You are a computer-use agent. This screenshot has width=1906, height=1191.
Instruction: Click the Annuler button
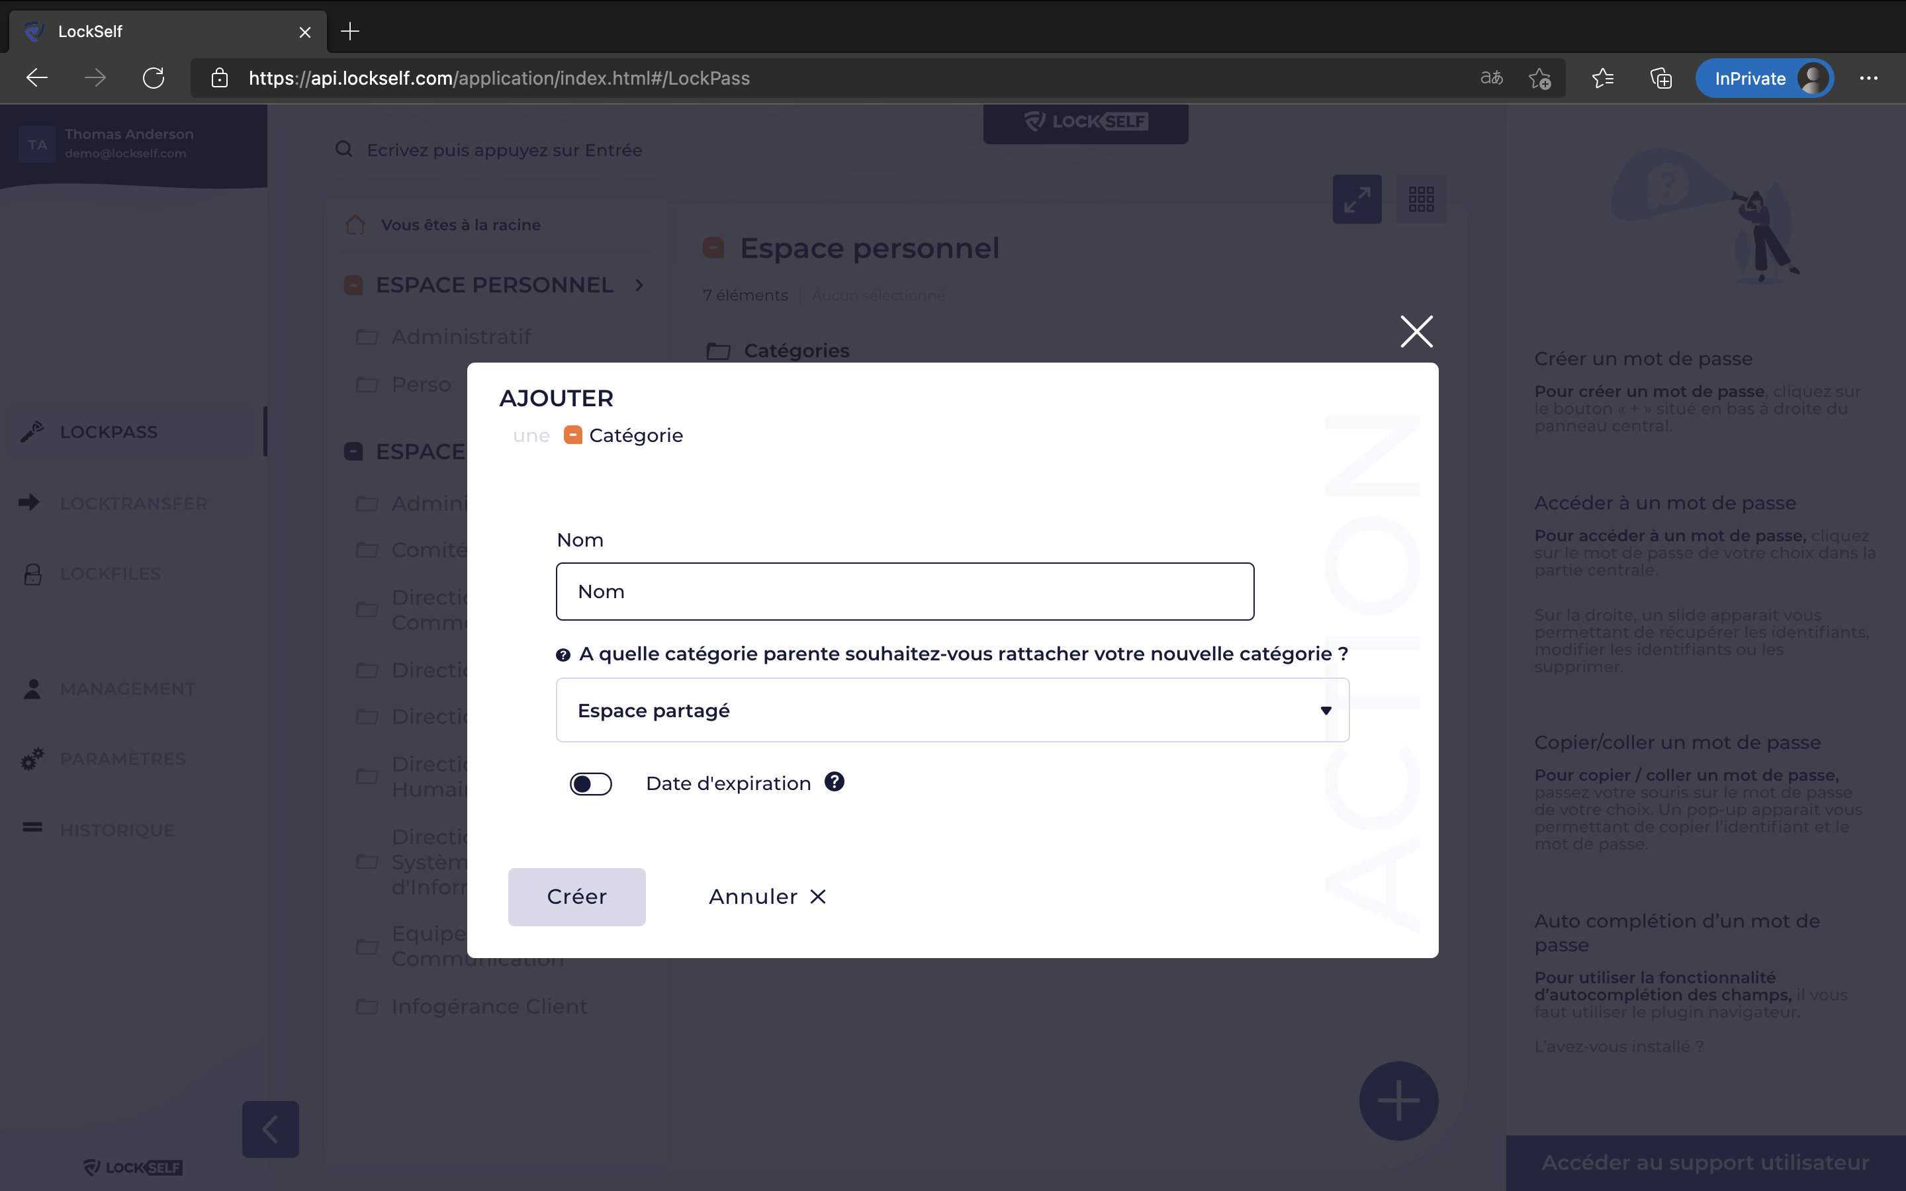[767, 897]
